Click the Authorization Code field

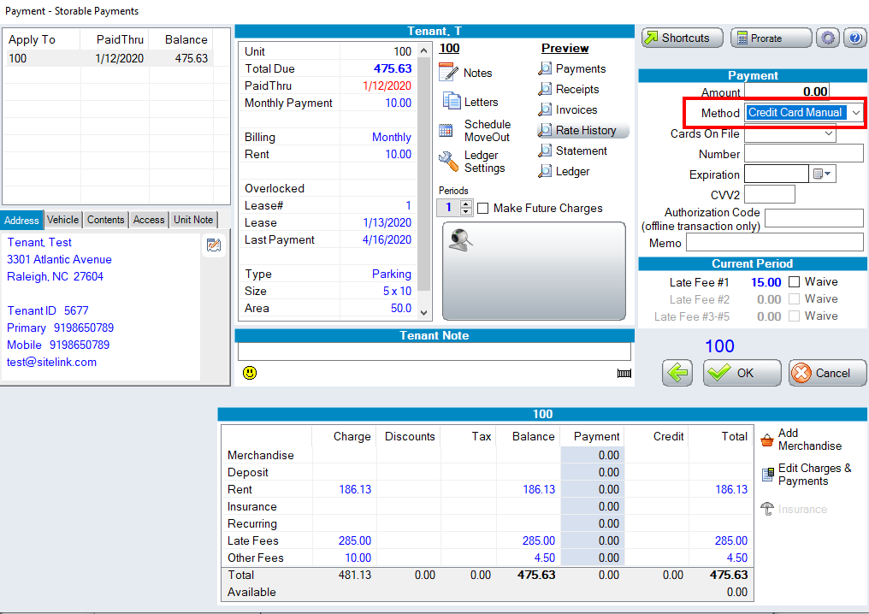813,219
